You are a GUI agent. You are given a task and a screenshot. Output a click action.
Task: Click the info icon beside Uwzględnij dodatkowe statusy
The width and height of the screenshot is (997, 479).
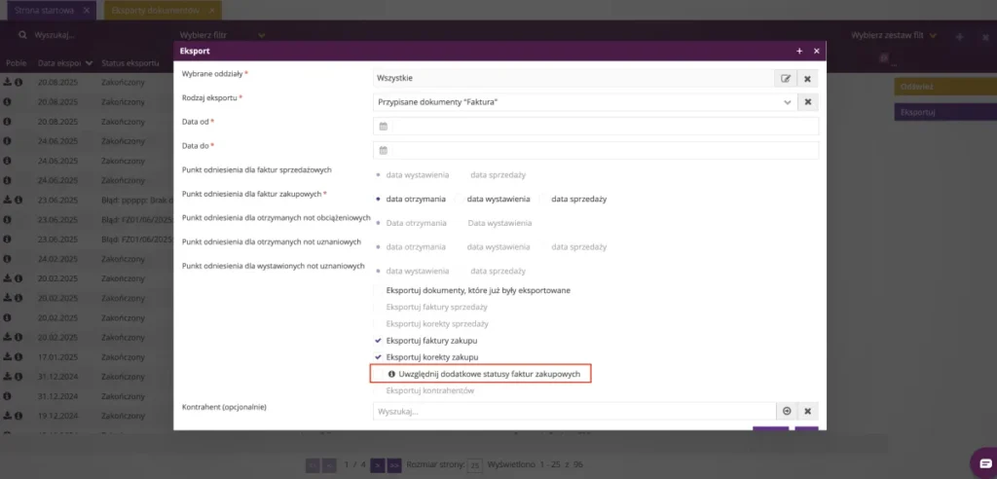pyautogui.click(x=391, y=374)
